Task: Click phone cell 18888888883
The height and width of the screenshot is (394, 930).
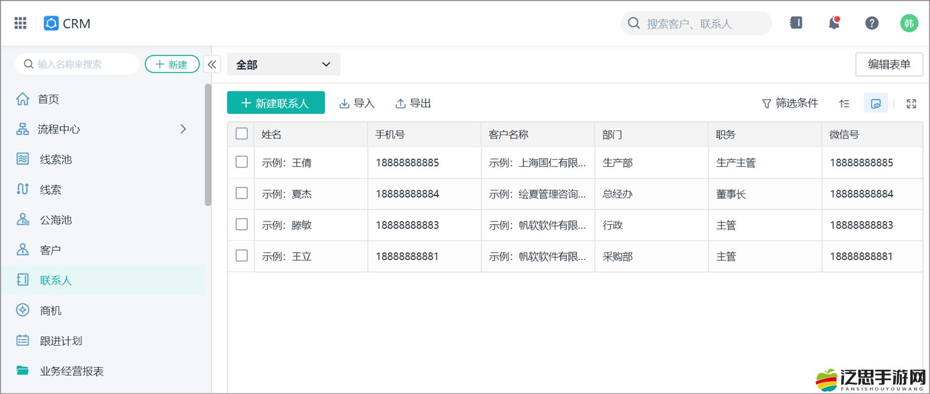Action: [x=408, y=225]
